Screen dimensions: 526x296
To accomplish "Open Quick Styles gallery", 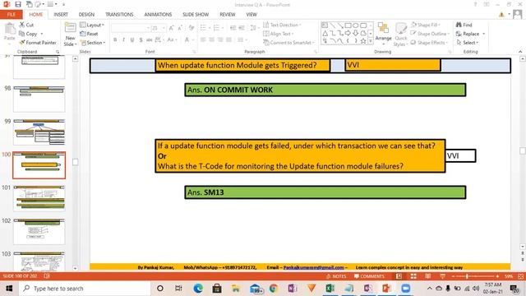I will [x=400, y=35].
